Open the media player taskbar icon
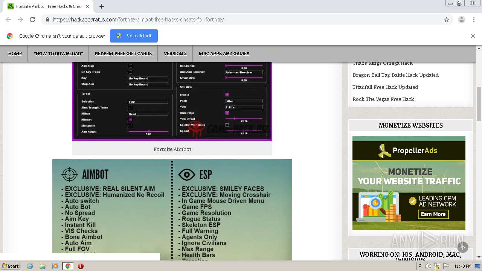This screenshot has width=482, height=271. pos(55,266)
